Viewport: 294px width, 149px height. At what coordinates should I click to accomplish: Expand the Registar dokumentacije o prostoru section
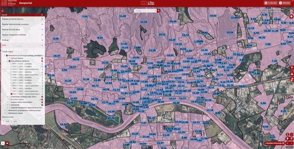click(x=22, y=24)
